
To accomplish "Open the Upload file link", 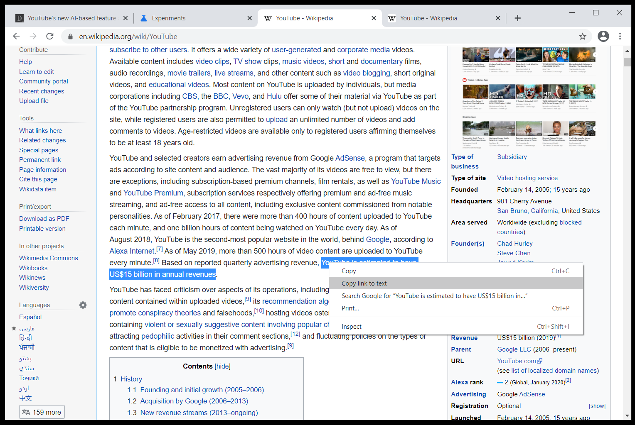I will pos(34,101).
